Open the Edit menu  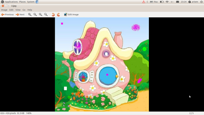point(11,10)
